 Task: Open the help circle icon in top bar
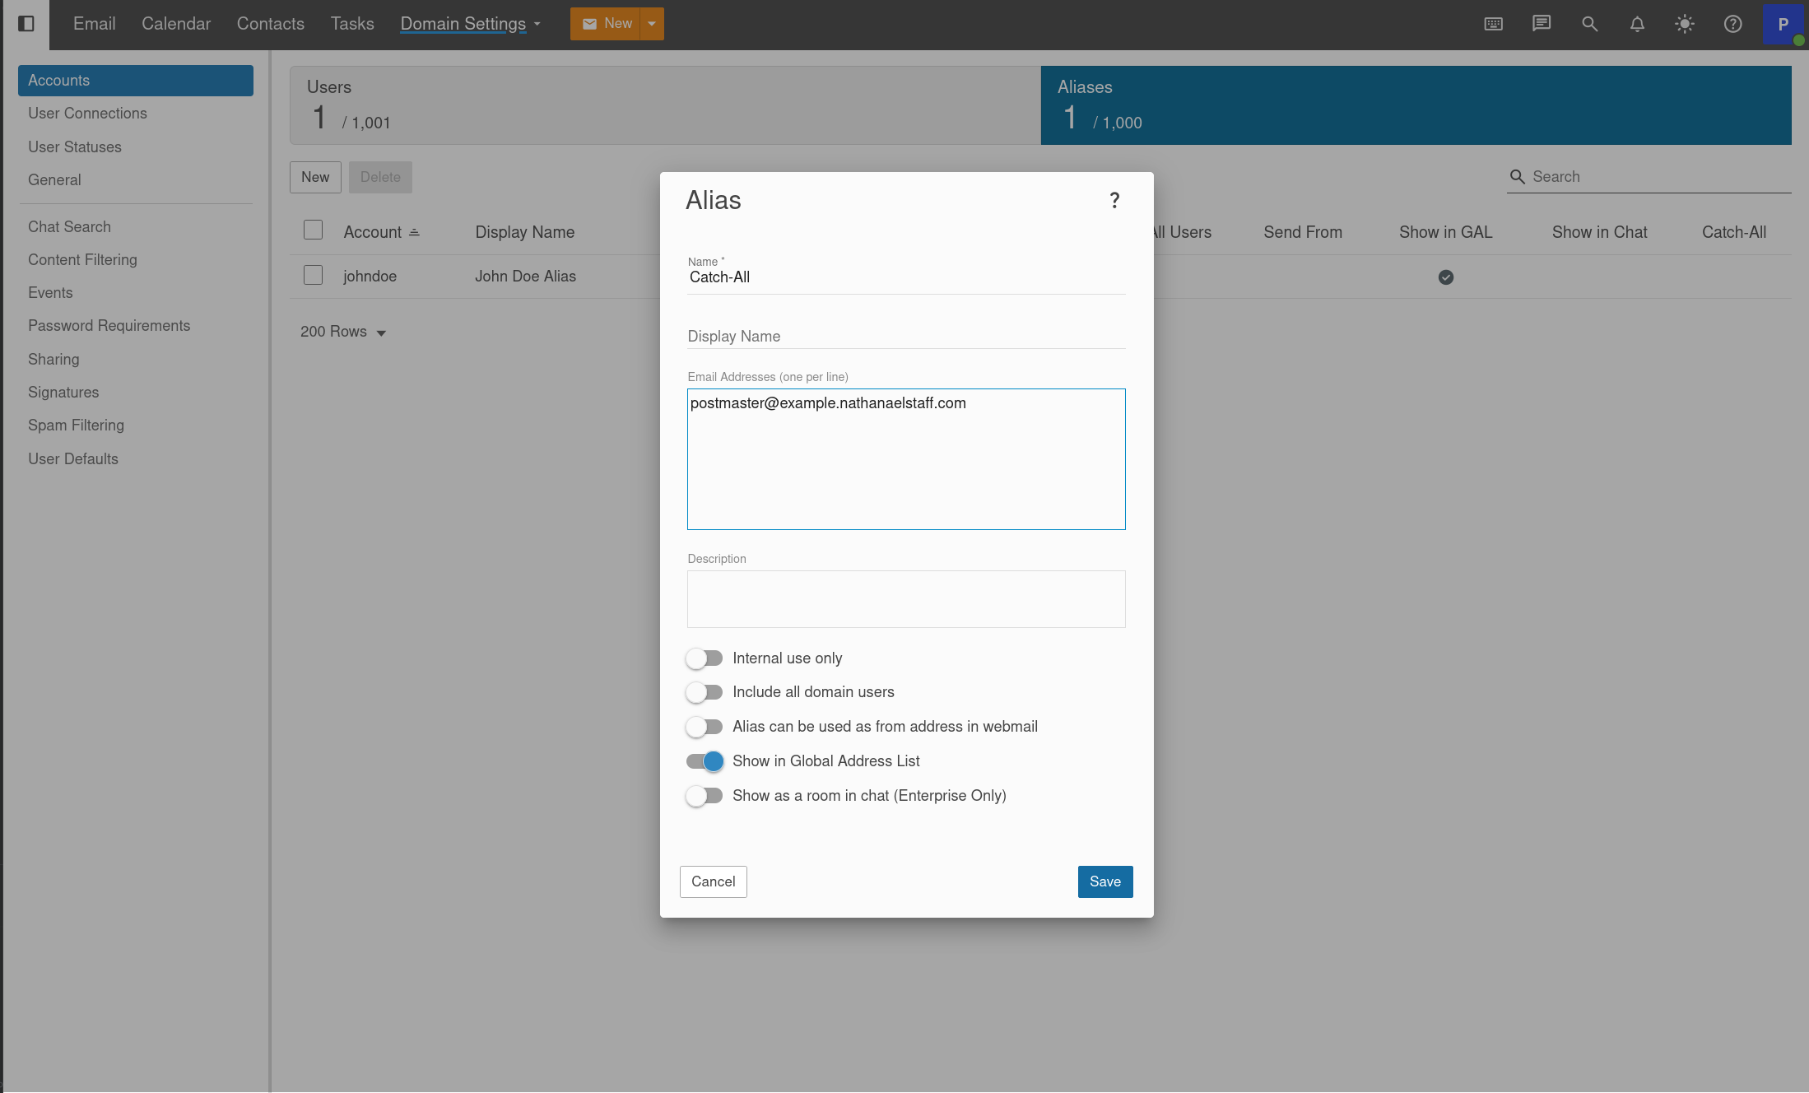click(1732, 24)
